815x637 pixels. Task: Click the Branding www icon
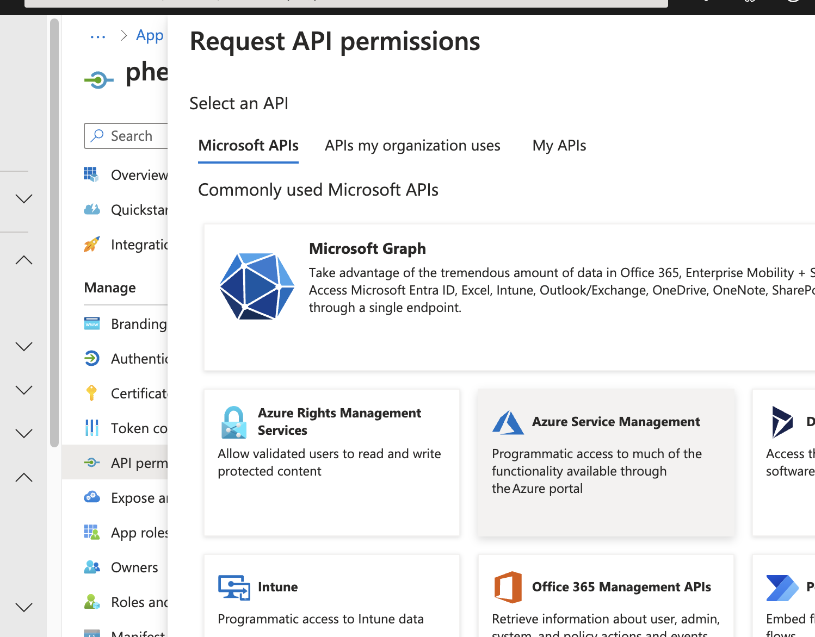(x=92, y=323)
